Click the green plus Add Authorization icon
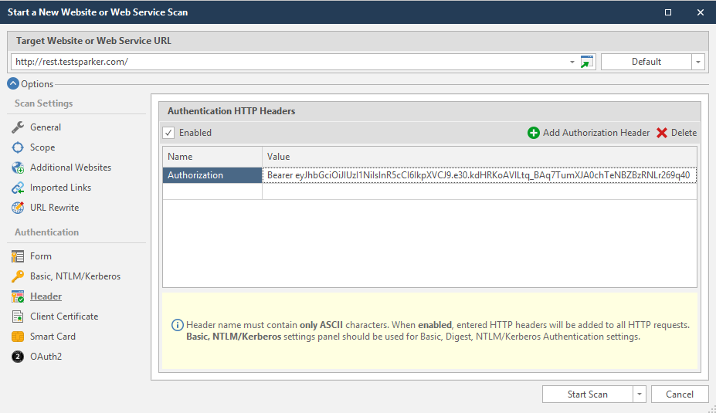The height and width of the screenshot is (413, 716). point(534,133)
